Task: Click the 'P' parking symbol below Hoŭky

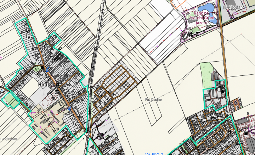Action: tap(53, 99)
